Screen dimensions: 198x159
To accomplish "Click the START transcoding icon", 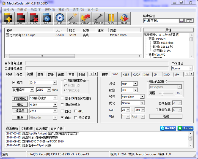I will pos(124,18).
